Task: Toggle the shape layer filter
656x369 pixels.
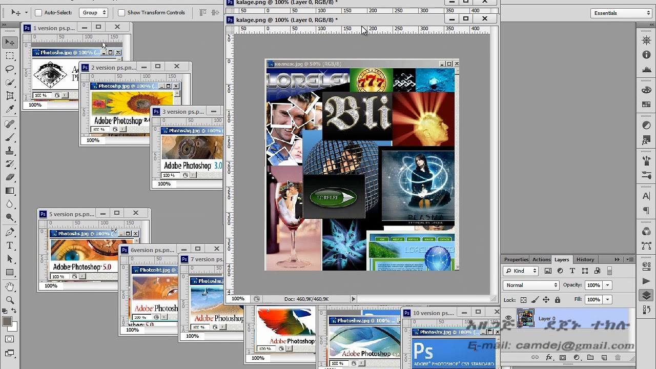Action: [585, 271]
